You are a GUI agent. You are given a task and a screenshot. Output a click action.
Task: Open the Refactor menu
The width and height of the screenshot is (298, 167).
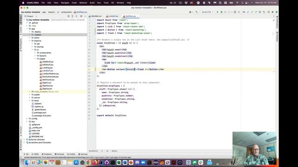(83, 3)
